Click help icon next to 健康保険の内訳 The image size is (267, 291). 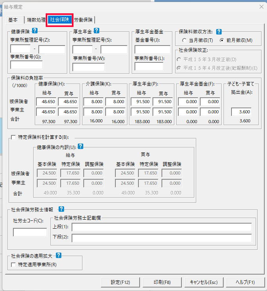tap(81, 146)
